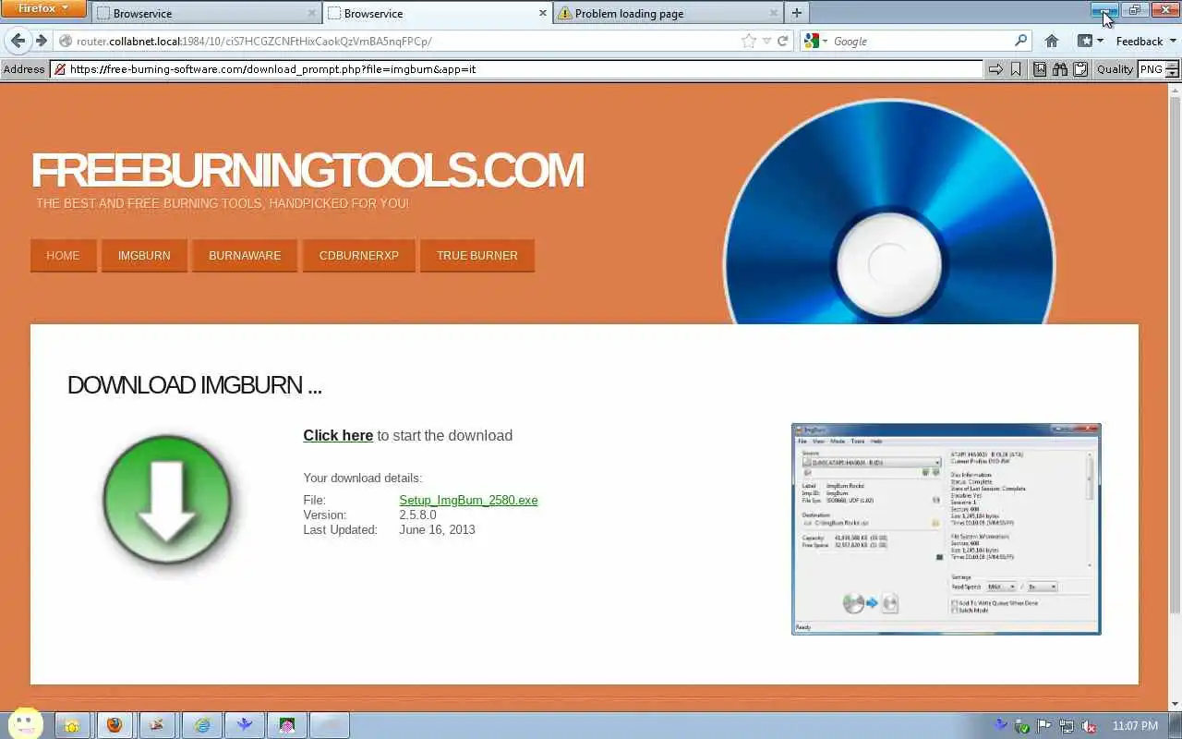Click the Action Center flag tray icon

click(x=1044, y=726)
